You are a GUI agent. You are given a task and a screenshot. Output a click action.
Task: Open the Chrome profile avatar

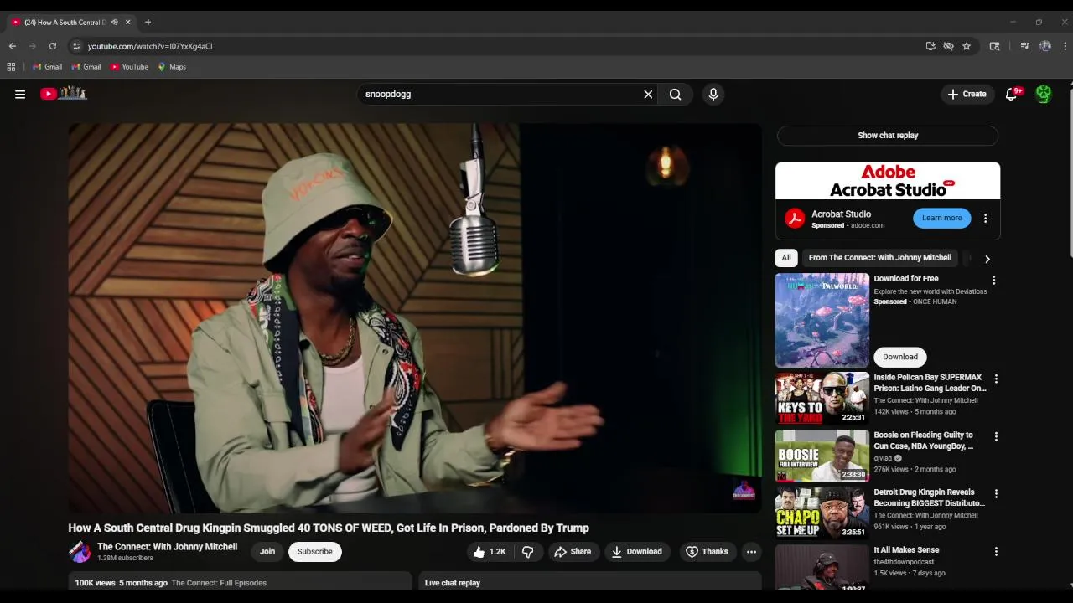[x=1045, y=46]
